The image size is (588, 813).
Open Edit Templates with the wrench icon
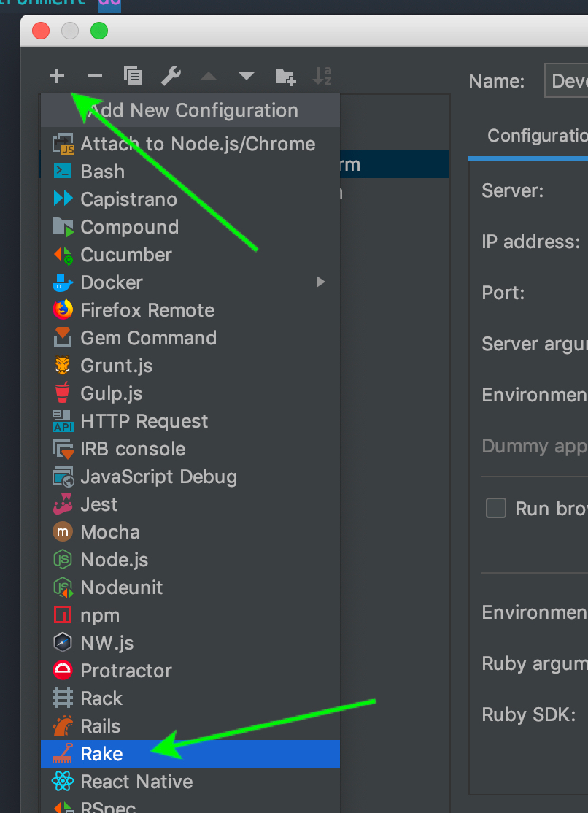pos(171,75)
